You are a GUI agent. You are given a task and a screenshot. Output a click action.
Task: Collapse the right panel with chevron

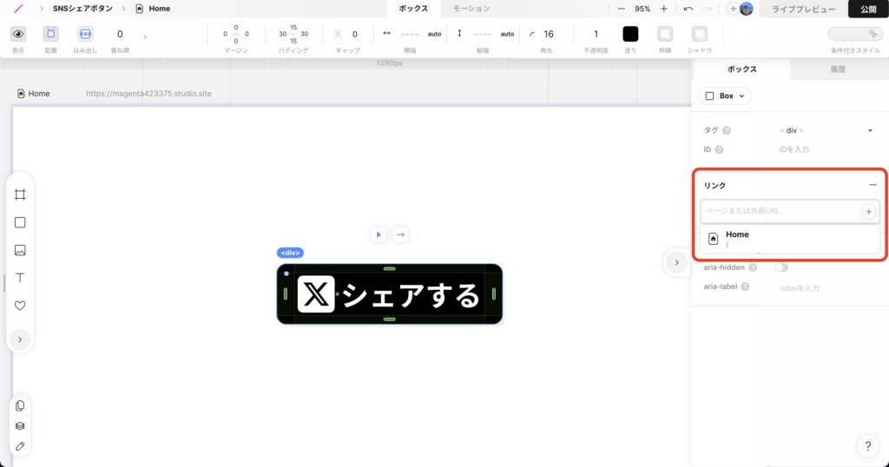coord(676,262)
